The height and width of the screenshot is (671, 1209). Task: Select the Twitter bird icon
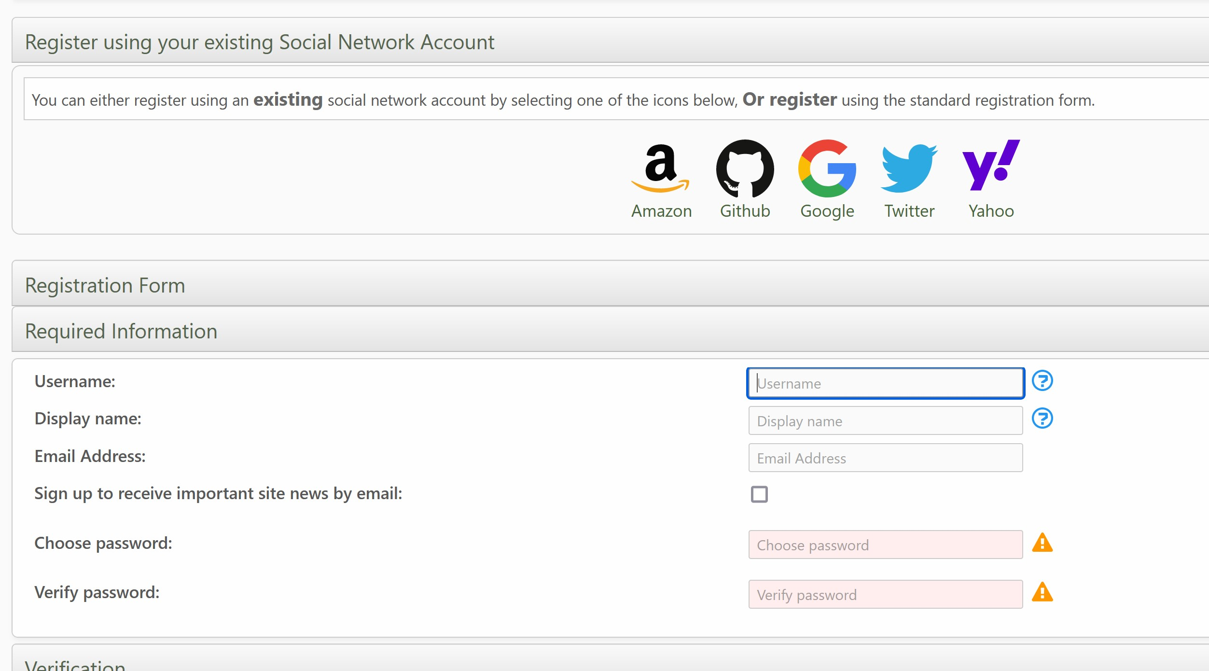(x=909, y=168)
